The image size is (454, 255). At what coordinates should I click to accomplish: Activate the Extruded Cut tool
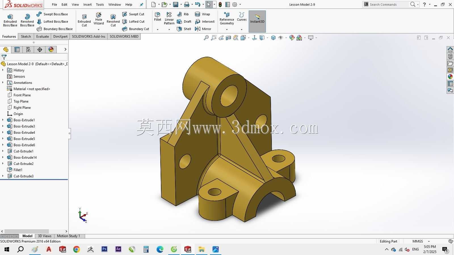click(84, 20)
